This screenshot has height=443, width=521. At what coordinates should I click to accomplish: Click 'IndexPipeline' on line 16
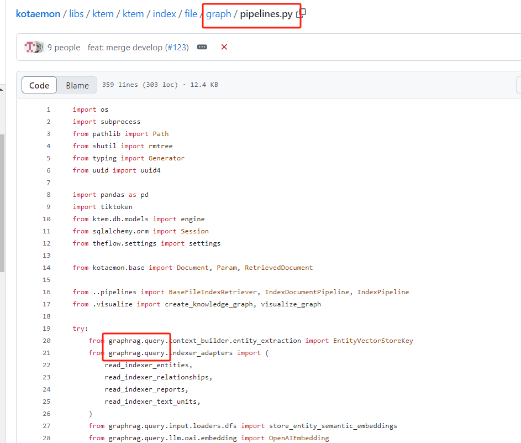pyautogui.click(x=383, y=292)
